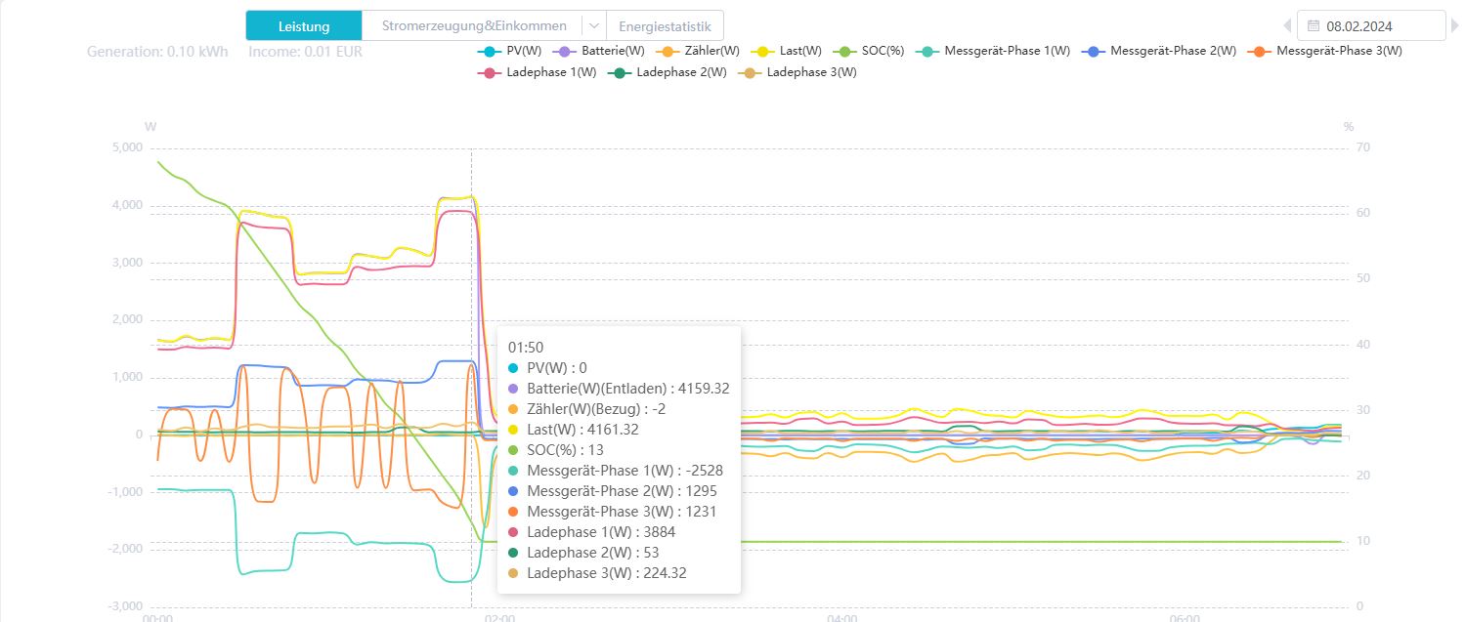Image resolution: width=1465 pixels, height=622 pixels.
Task: Toggle Ladephase 3(W) legend entry
Action: [x=799, y=72]
